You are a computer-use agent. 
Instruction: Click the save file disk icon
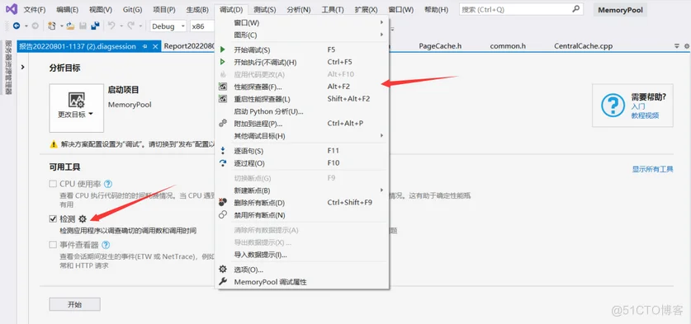coord(83,26)
